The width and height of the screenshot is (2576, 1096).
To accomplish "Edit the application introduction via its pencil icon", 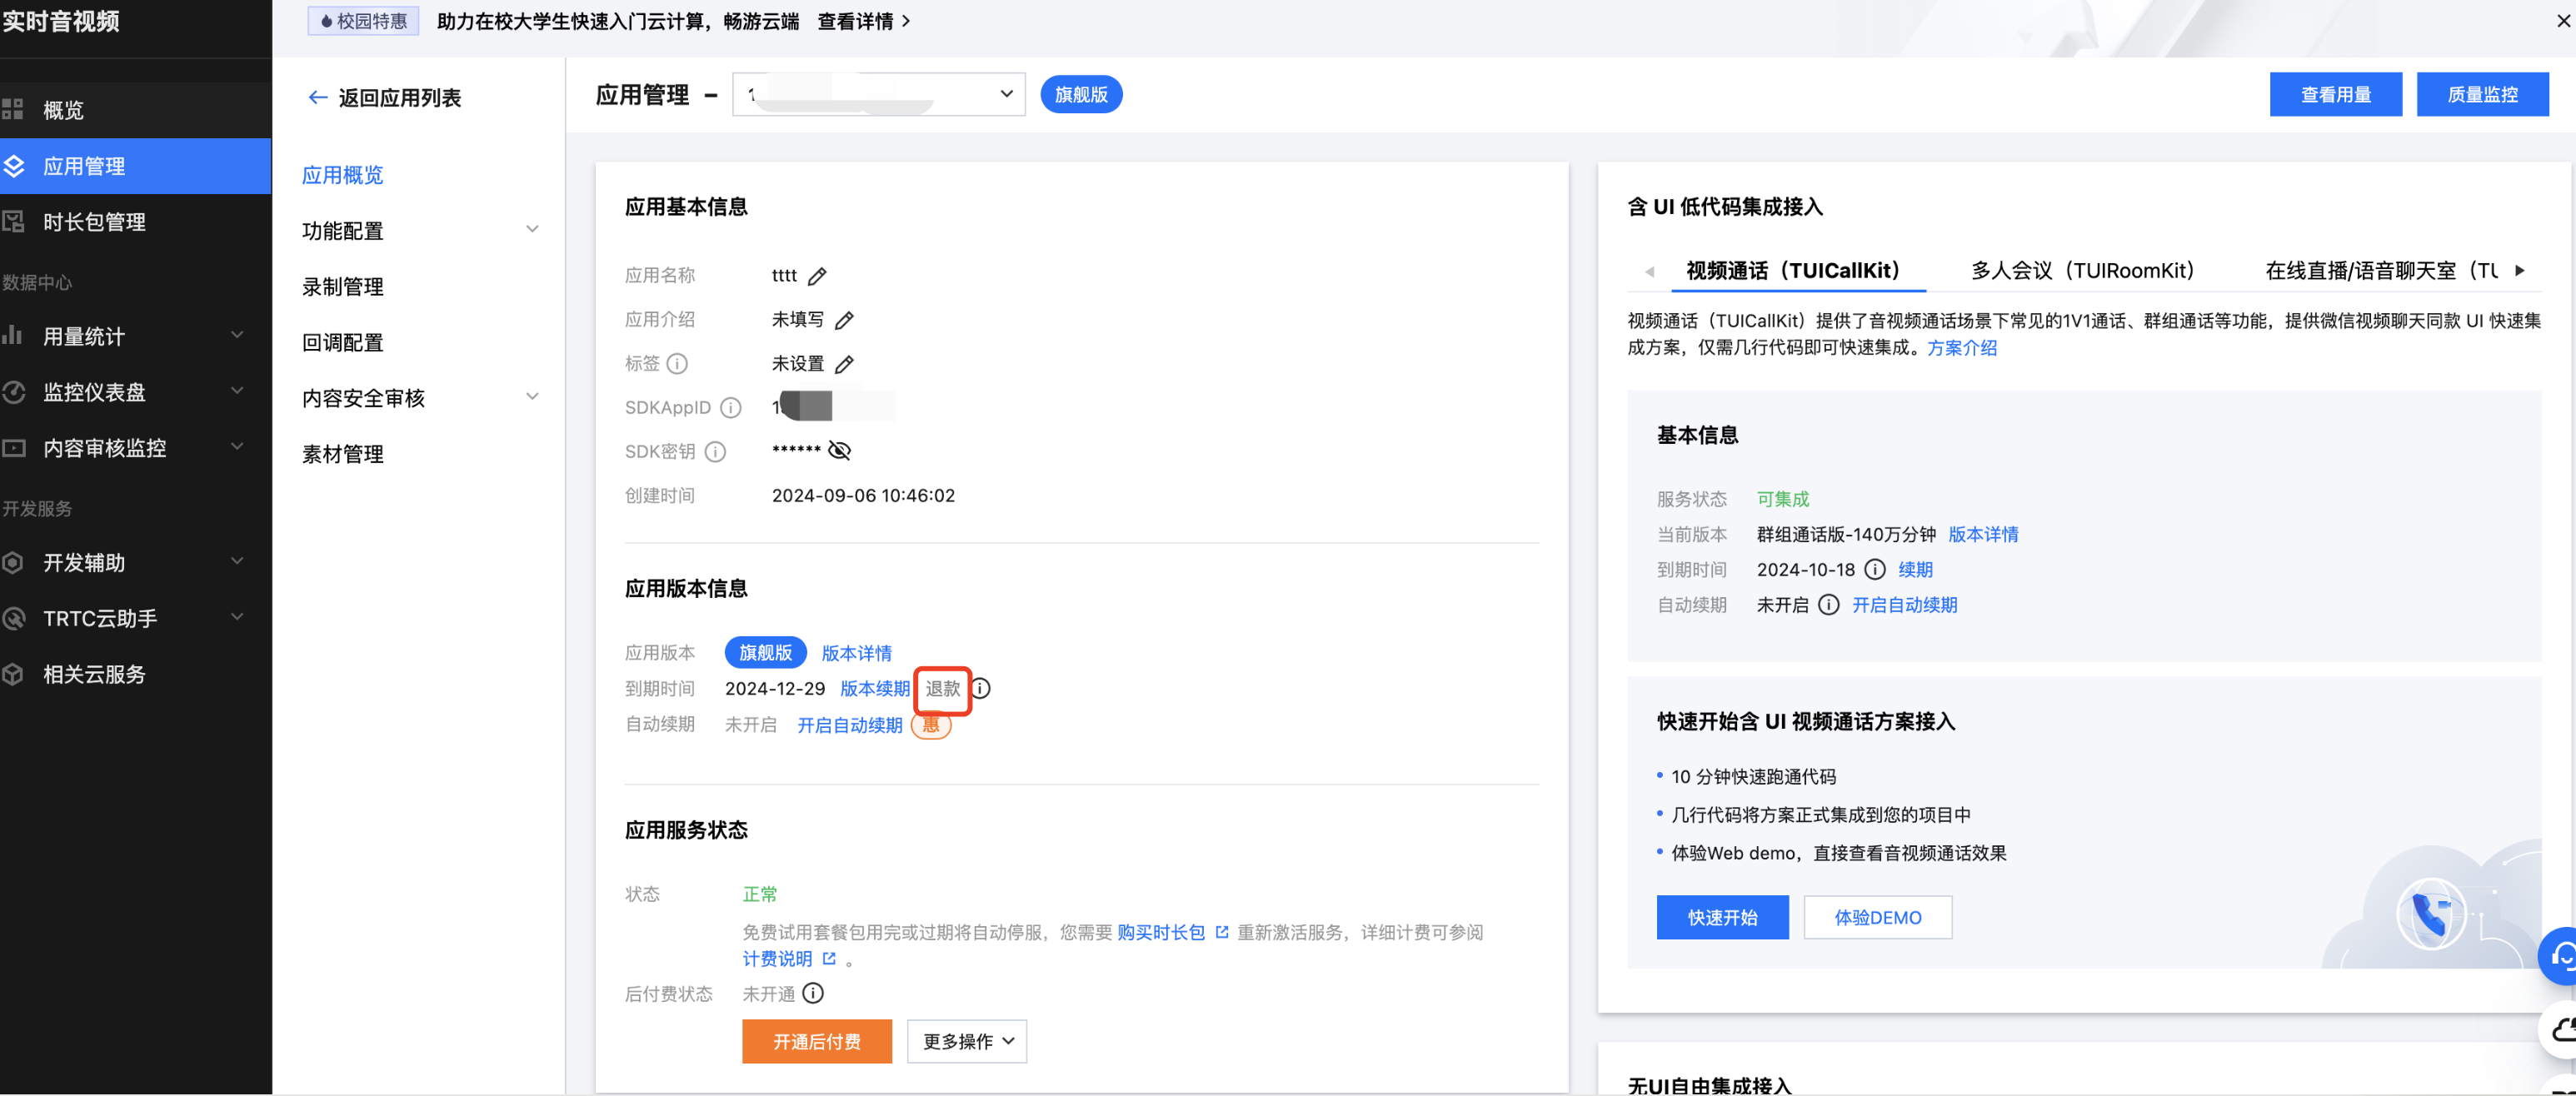I will coord(844,320).
